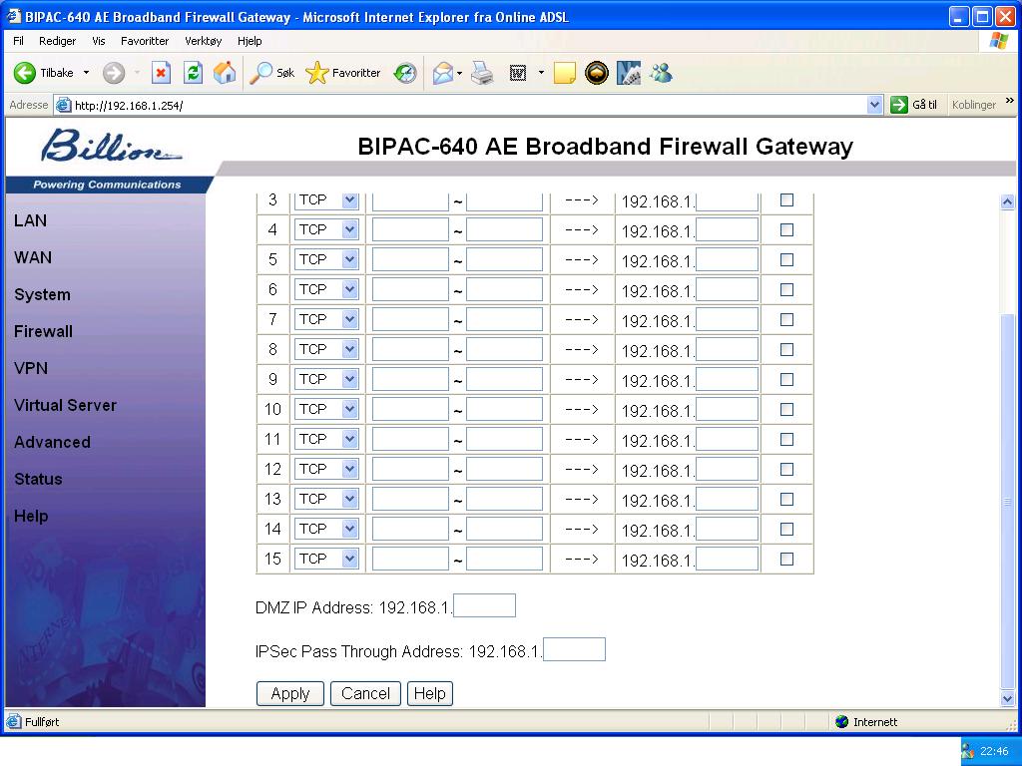Screen dimensions: 1022x766
Task: Click the Internett zone globe icon
Action: click(x=841, y=722)
